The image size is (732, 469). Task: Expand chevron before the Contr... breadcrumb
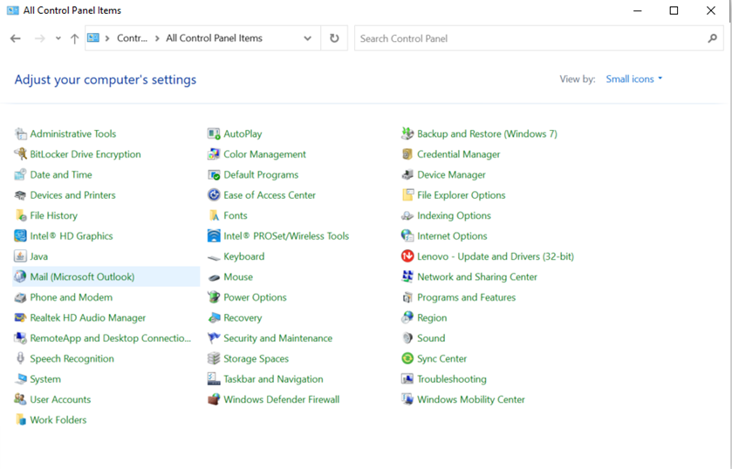(x=107, y=38)
